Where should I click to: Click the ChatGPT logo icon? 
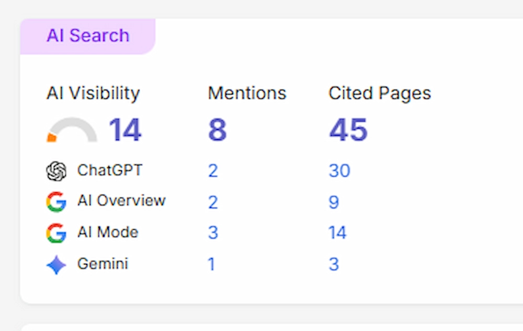56,171
